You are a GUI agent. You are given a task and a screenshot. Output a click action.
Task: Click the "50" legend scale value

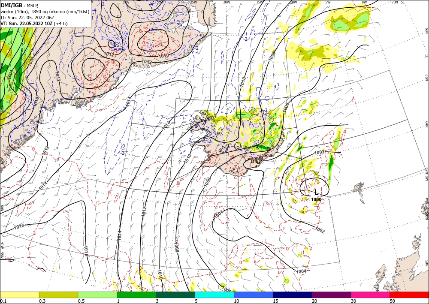click(393, 301)
